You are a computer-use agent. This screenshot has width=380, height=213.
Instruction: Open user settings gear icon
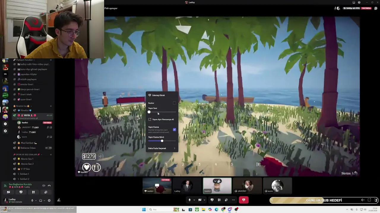coord(49,200)
